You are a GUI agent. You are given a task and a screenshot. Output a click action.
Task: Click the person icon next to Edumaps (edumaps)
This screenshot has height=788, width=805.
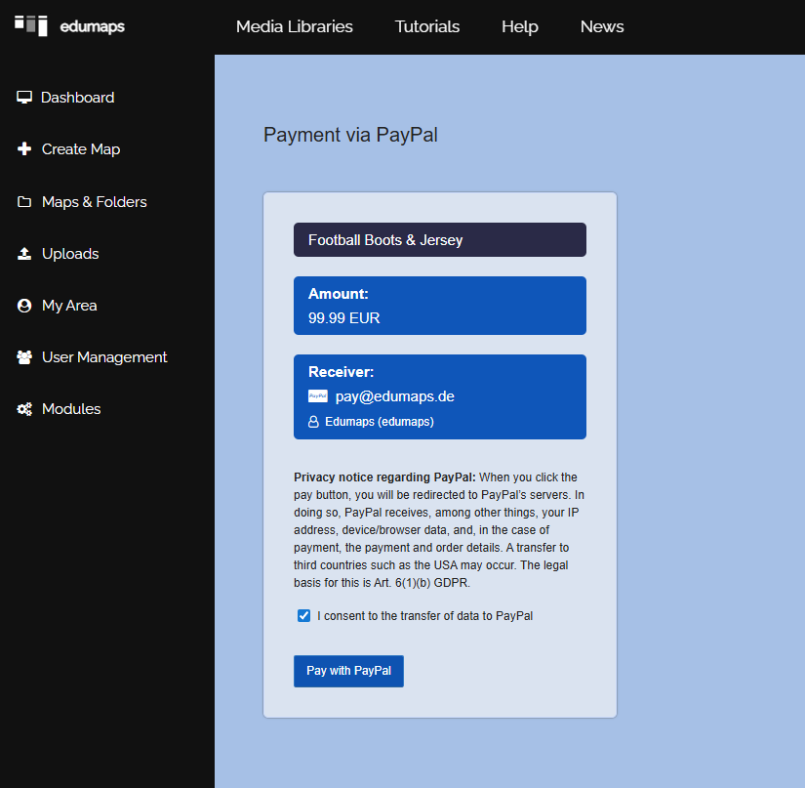314,422
